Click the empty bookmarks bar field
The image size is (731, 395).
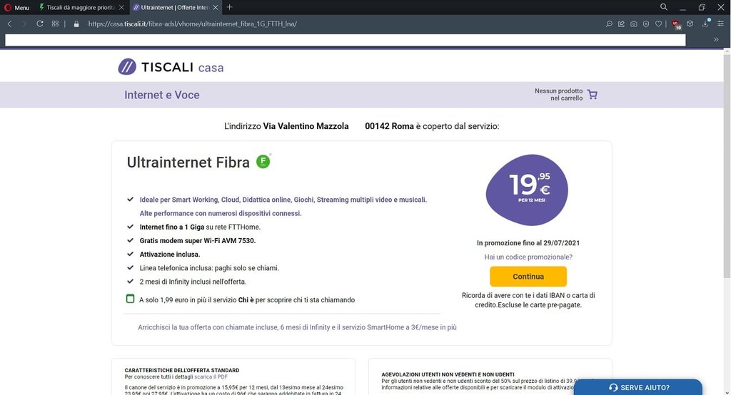click(345, 40)
